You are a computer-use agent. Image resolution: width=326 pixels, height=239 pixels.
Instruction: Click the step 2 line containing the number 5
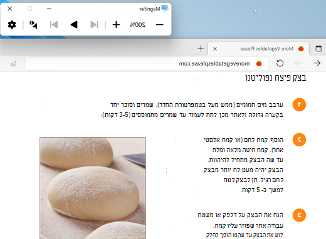pyautogui.click(x=262, y=190)
